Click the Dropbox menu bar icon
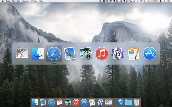The width and height of the screenshot is (172, 107). click(x=100, y=1)
